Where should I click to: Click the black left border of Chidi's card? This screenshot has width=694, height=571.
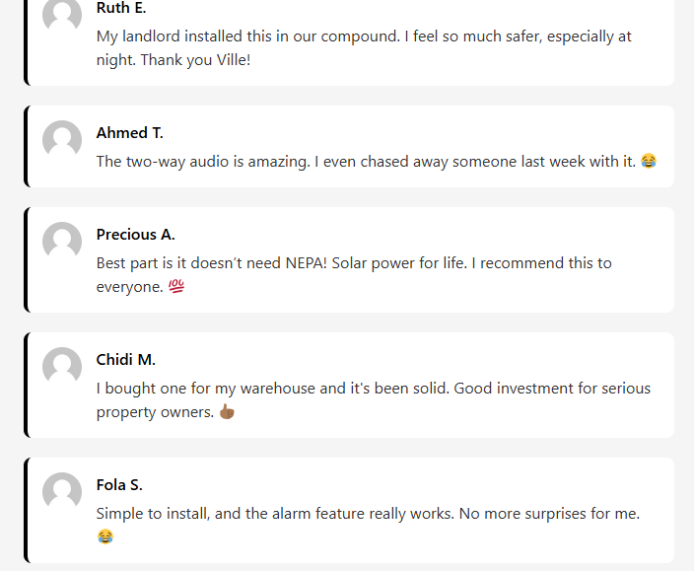tap(26, 385)
